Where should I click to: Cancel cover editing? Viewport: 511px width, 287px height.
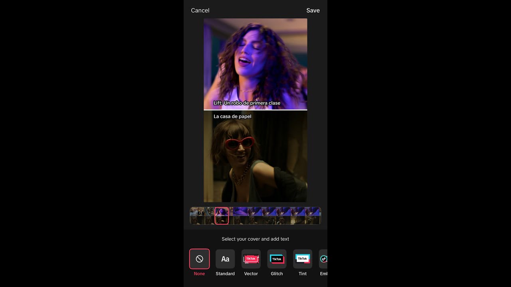coord(200,10)
